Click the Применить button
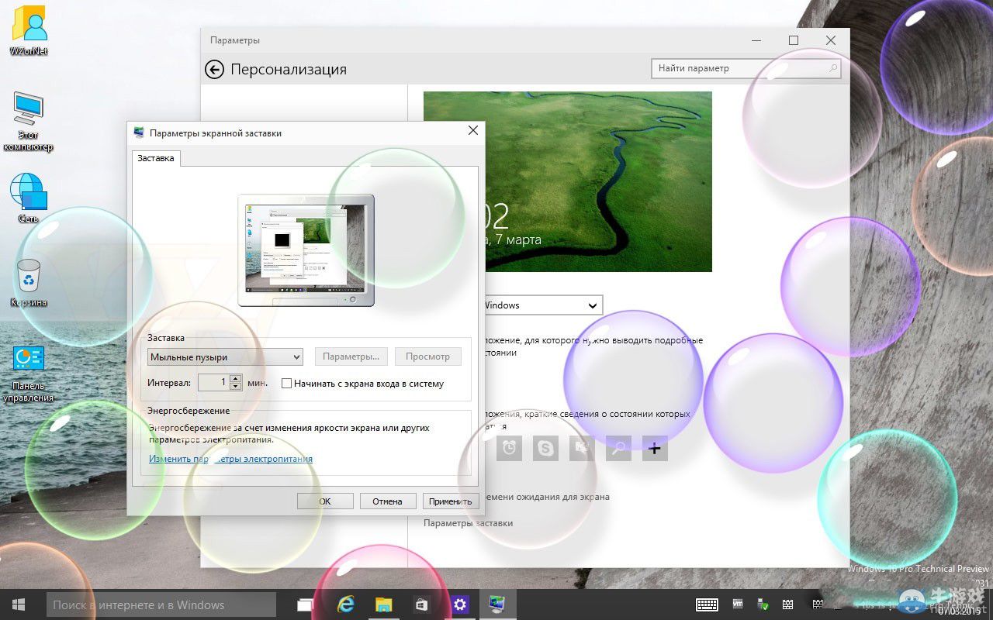The height and width of the screenshot is (620, 993). point(451,501)
